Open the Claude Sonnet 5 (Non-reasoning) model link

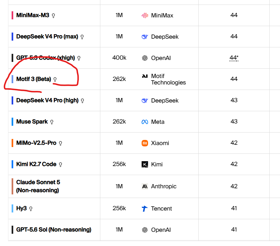pyautogui.click(x=38, y=186)
